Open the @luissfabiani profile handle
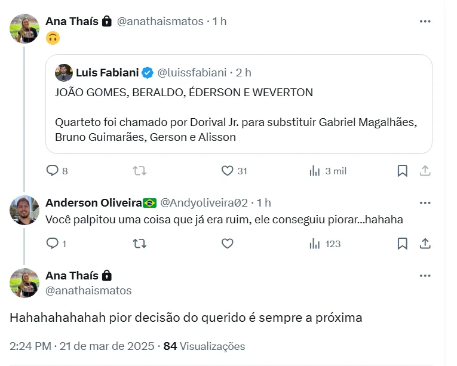The width and height of the screenshot is (457, 366). [191, 73]
